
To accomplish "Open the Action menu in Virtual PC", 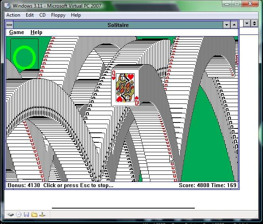I will click(13, 15).
